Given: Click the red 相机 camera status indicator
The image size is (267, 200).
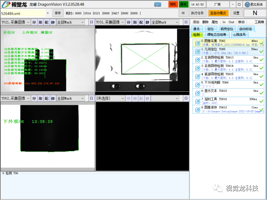Looking at the screenshot, I should [x=173, y=4].
